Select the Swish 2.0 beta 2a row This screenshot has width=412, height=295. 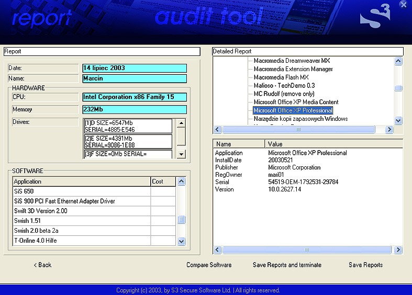[94, 231]
